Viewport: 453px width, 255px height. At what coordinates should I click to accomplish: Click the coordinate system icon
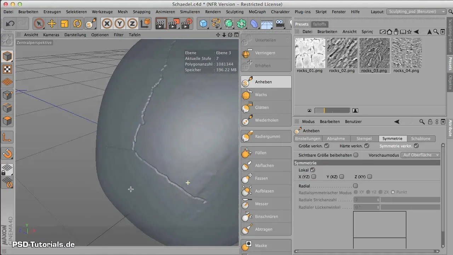tap(145, 24)
